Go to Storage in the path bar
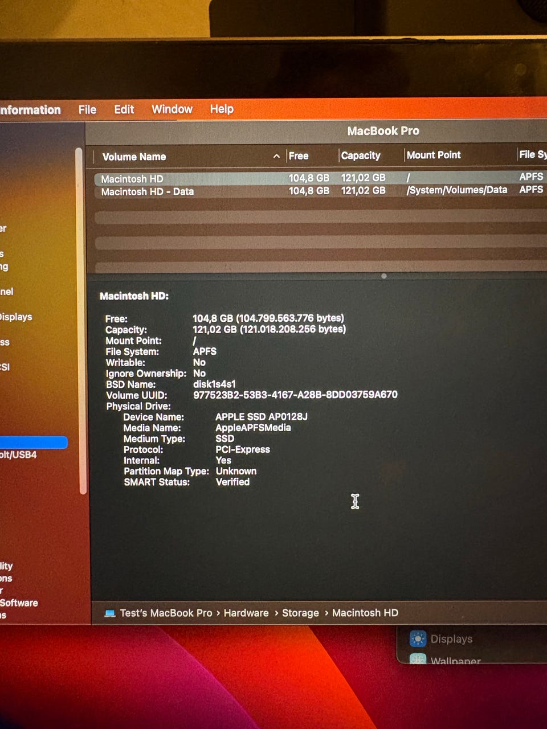 click(300, 613)
